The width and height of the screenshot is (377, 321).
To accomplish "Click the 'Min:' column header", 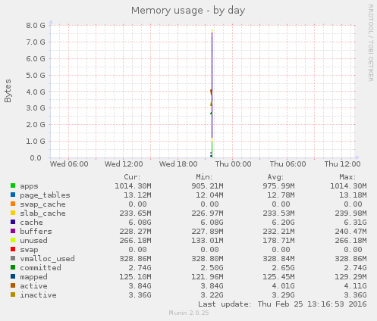I will [204, 177].
